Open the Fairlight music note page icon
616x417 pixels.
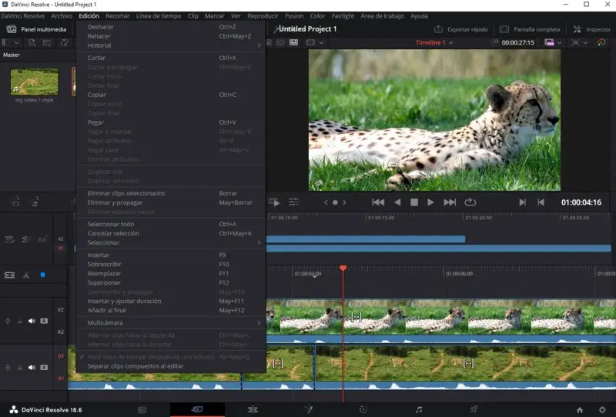[x=419, y=409]
